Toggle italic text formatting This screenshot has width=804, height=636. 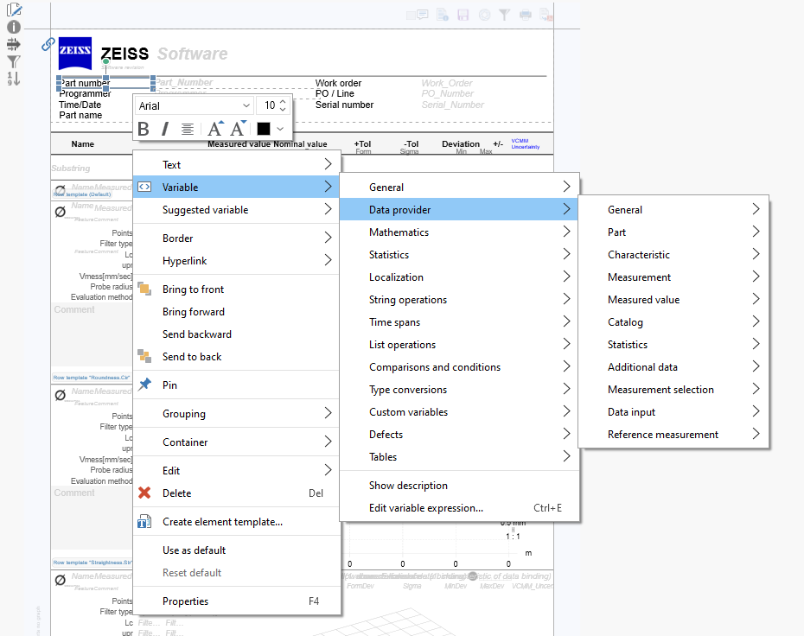(164, 129)
